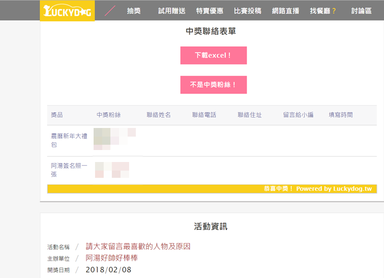Select the 留言給小編 column header
The image size is (384, 278).
tap(298, 115)
